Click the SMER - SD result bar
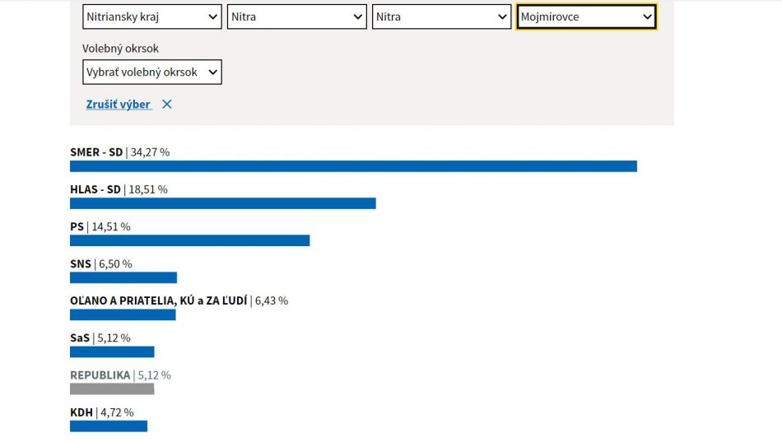This screenshot has height=442, width=782. click(353, 166)
